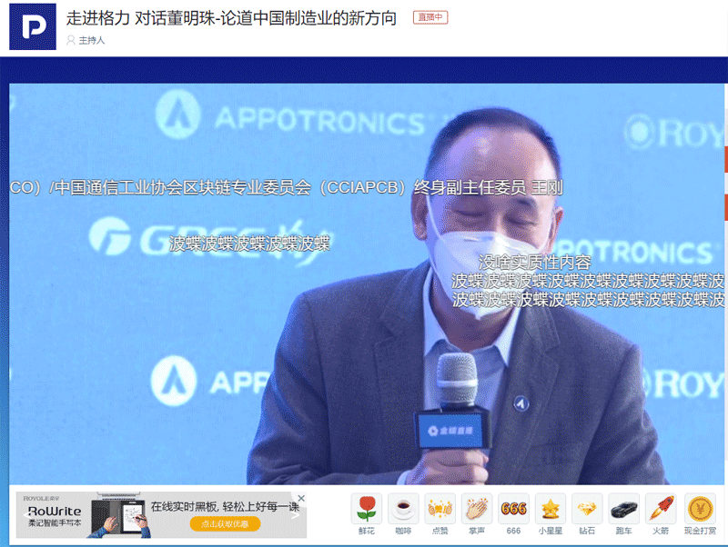Send applause with the 掌声 icon
728x547 pixels.
[477, 509]
